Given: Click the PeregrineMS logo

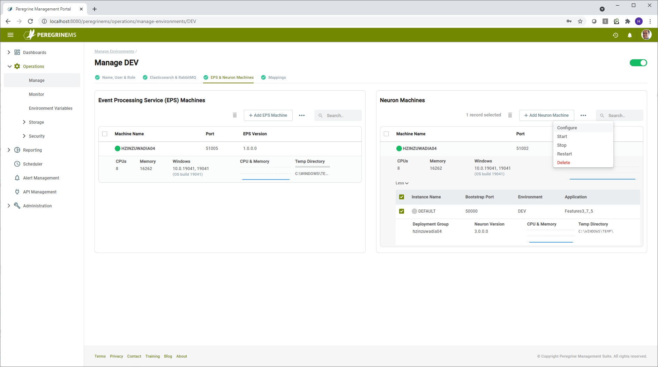Looking at the screenshot, I should tap(50, 35).
